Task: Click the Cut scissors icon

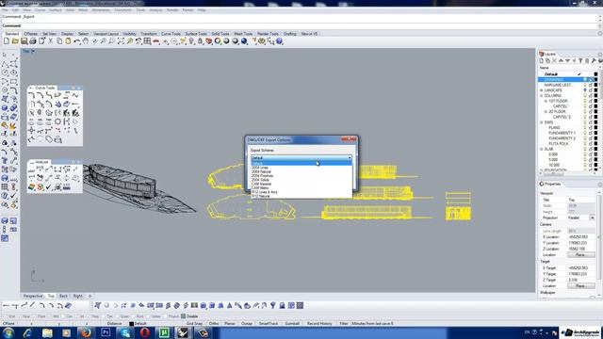Action: click(50, 41)
